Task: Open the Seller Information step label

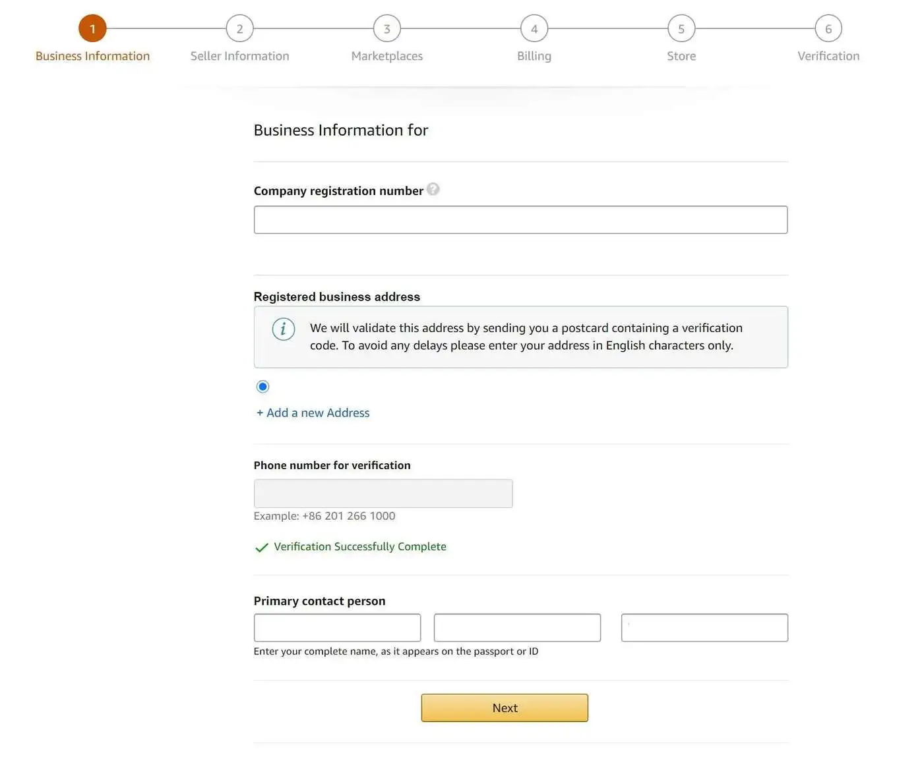Action: [239, 56]
